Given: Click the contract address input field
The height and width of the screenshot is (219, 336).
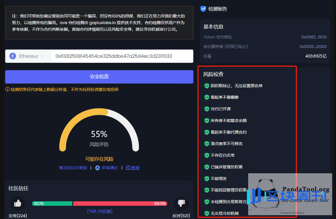Looking at the screenshot, I should tap(121, 56).
